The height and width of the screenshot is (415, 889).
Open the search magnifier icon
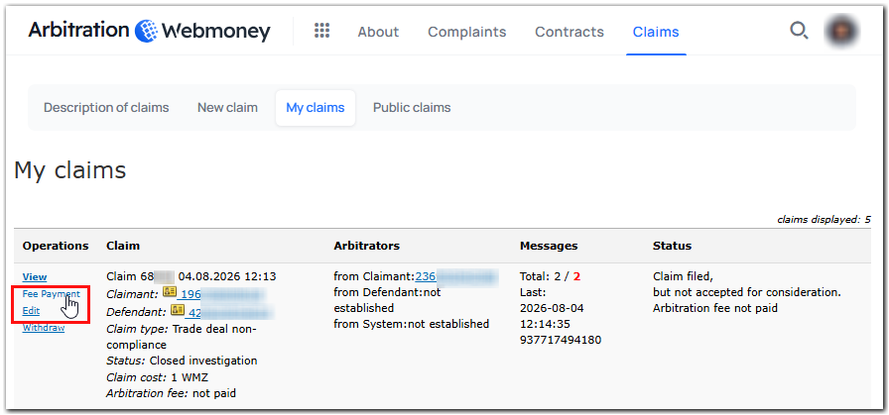point(799,31)
